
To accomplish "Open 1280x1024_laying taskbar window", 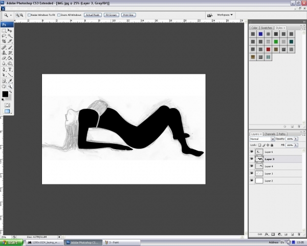I will [45, 242].
